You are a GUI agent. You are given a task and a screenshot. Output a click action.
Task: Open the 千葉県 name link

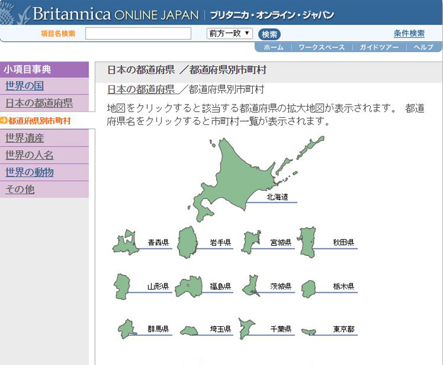(281, 329)
